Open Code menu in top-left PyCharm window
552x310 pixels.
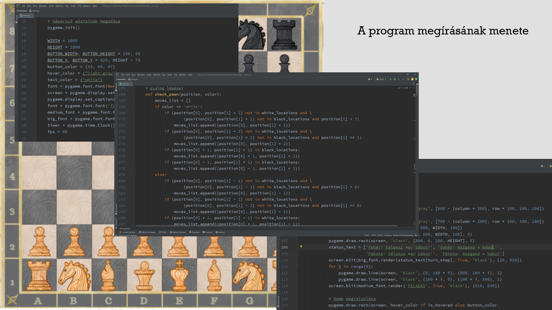pos(51,6)
